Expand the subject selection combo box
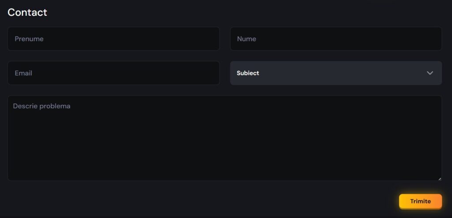The image size is (452, 218). [x=335, y=73]
